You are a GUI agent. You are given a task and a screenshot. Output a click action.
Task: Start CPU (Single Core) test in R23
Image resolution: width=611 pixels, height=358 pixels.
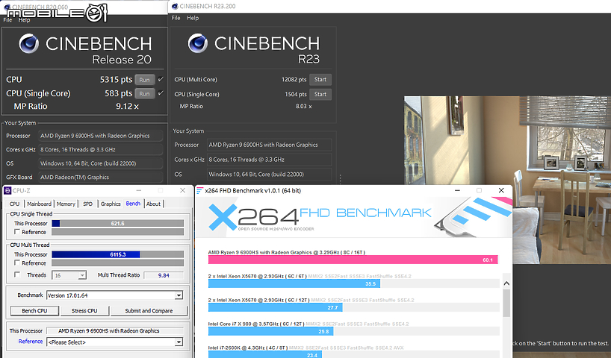click(320, 94)
